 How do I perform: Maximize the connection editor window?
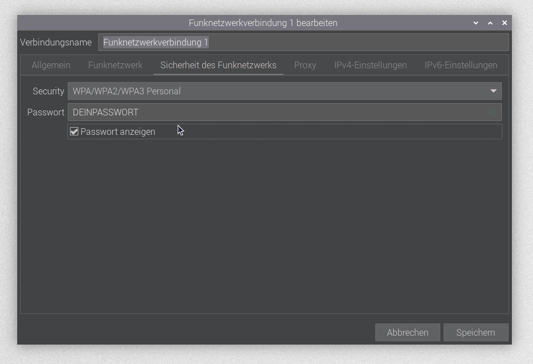pos(490,23)
